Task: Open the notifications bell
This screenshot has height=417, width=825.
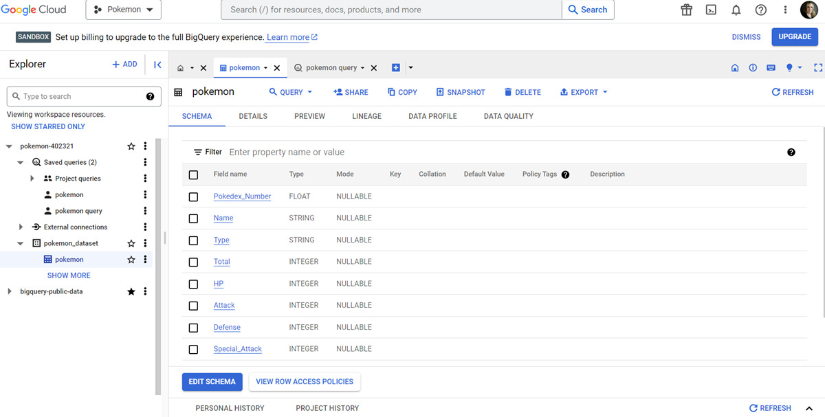Action: coord(736,10)
